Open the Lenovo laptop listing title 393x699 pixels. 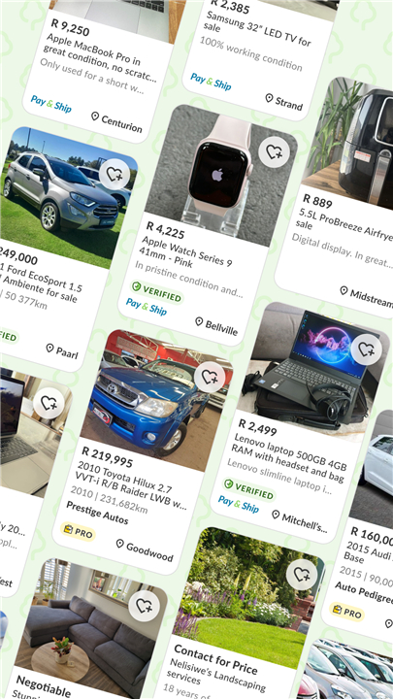(x=289, y=458)
